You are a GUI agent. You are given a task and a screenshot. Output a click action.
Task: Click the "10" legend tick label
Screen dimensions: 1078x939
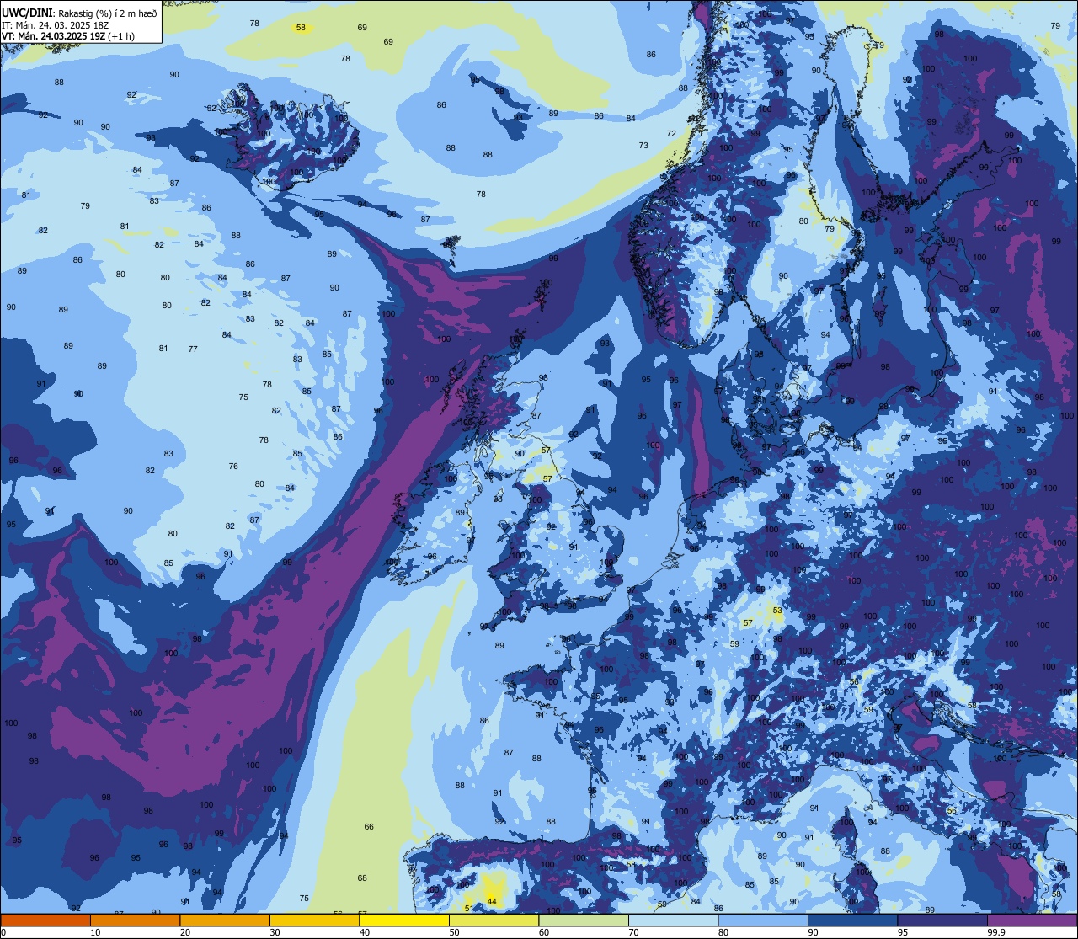pyautogui.click(x=95, y=932)
